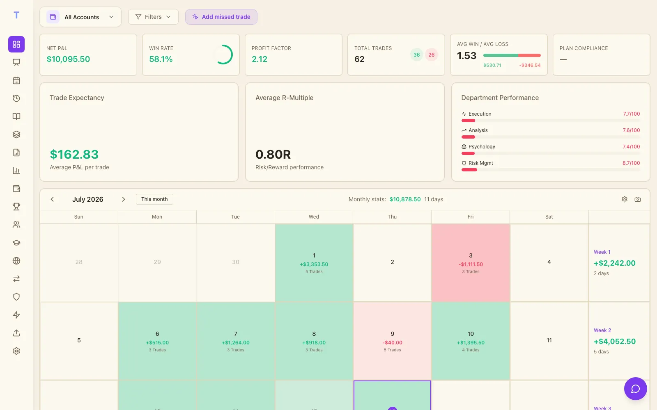Open July 3 day with -$1,111.50
This screenshot has width=657, height=410.
click(471, 263)
